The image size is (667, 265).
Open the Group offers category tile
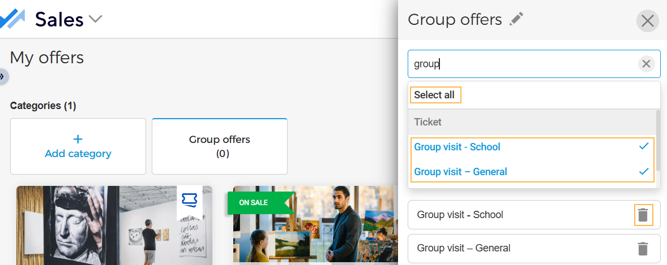(x=220, y=146)
